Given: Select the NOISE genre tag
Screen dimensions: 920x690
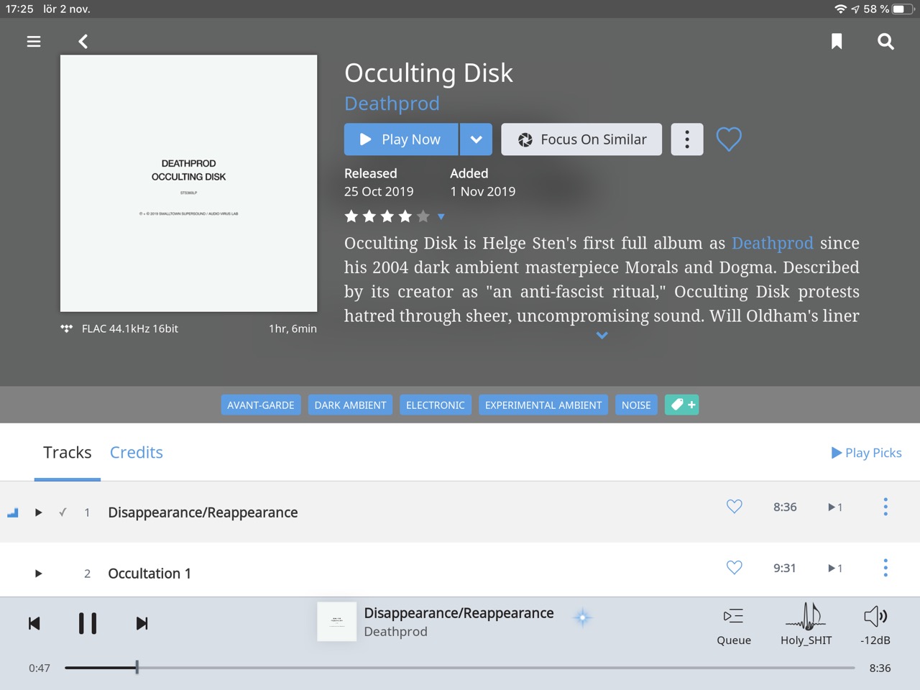Looking at the screenshot, I should 636,405.
